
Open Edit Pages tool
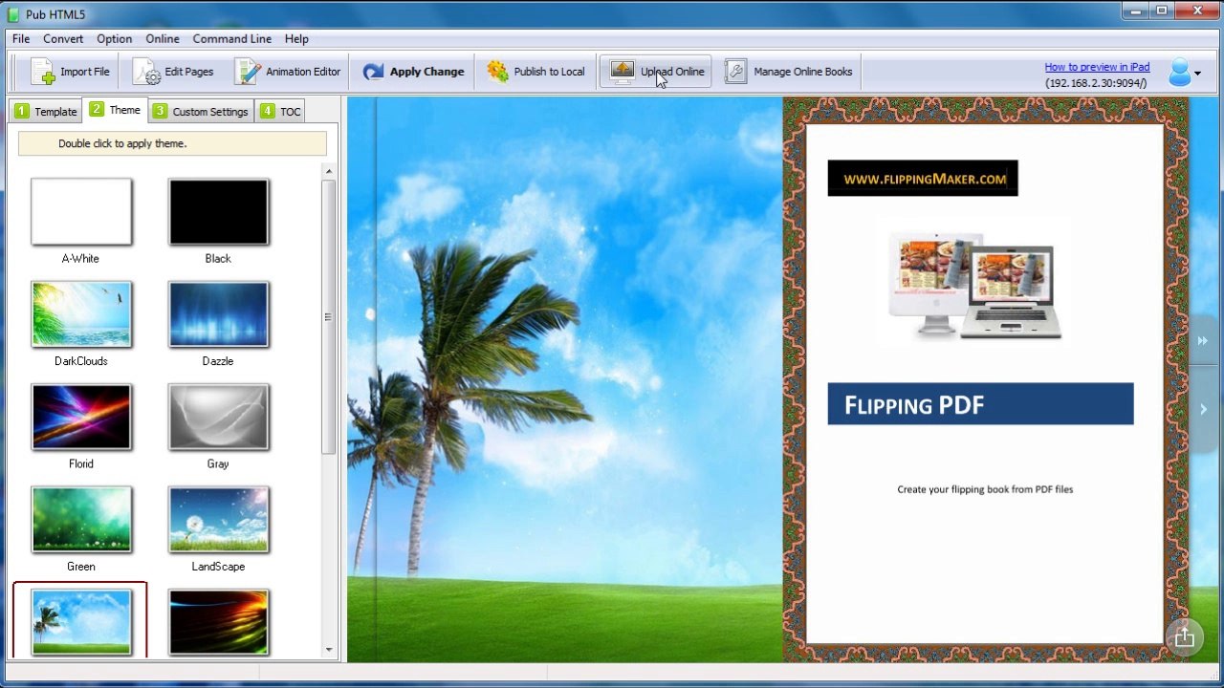point(173,72)
